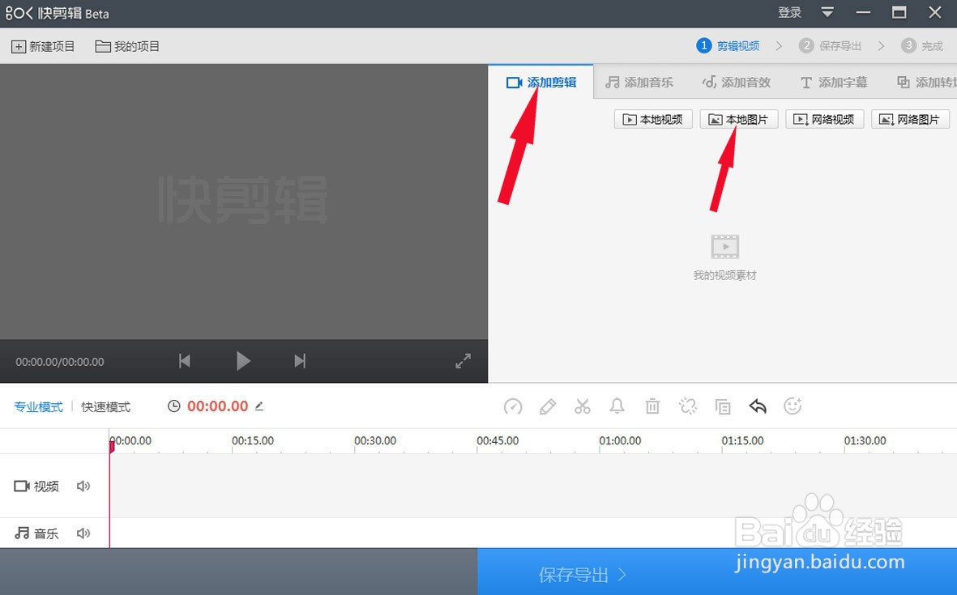Switch to quick mode 快速模式

point(105,406)
